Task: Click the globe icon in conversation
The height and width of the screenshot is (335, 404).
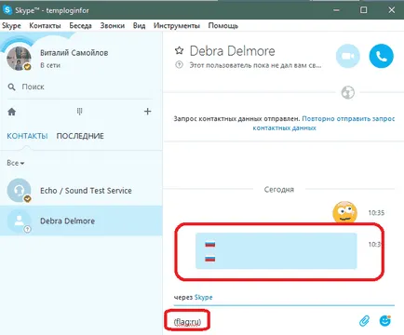Action: point(347,92)
